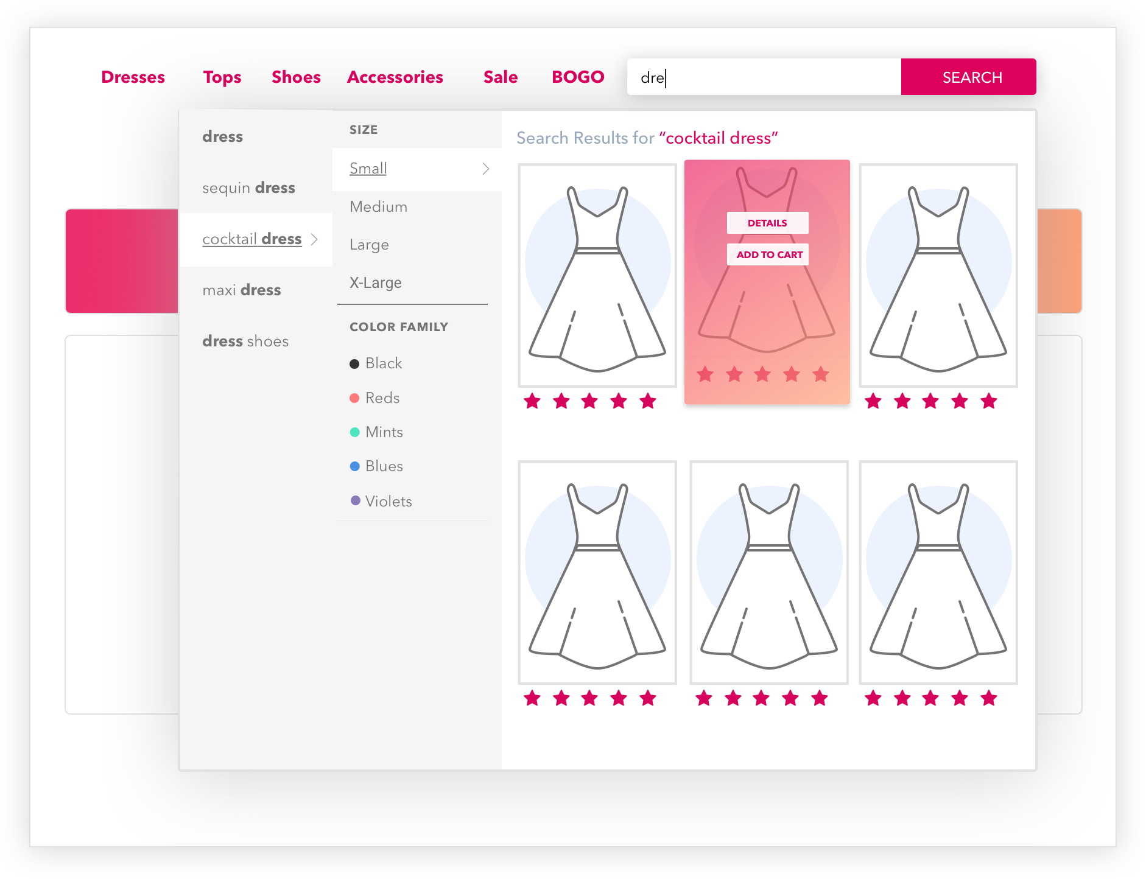Open the Dresses navigation menu
The height and width of the screenshot is (879, 1146).
[x=133, y=77]
